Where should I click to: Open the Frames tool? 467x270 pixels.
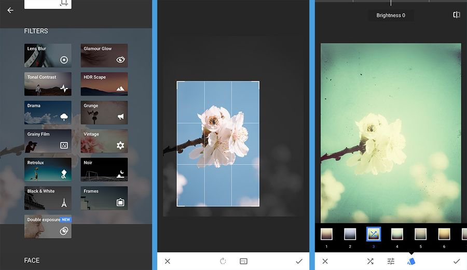pos(104,198)
